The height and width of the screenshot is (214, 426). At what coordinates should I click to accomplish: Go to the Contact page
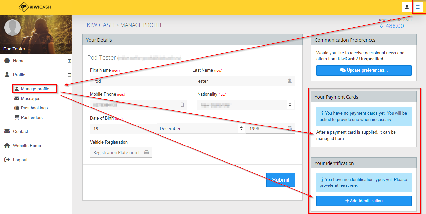tap(20, 131)
